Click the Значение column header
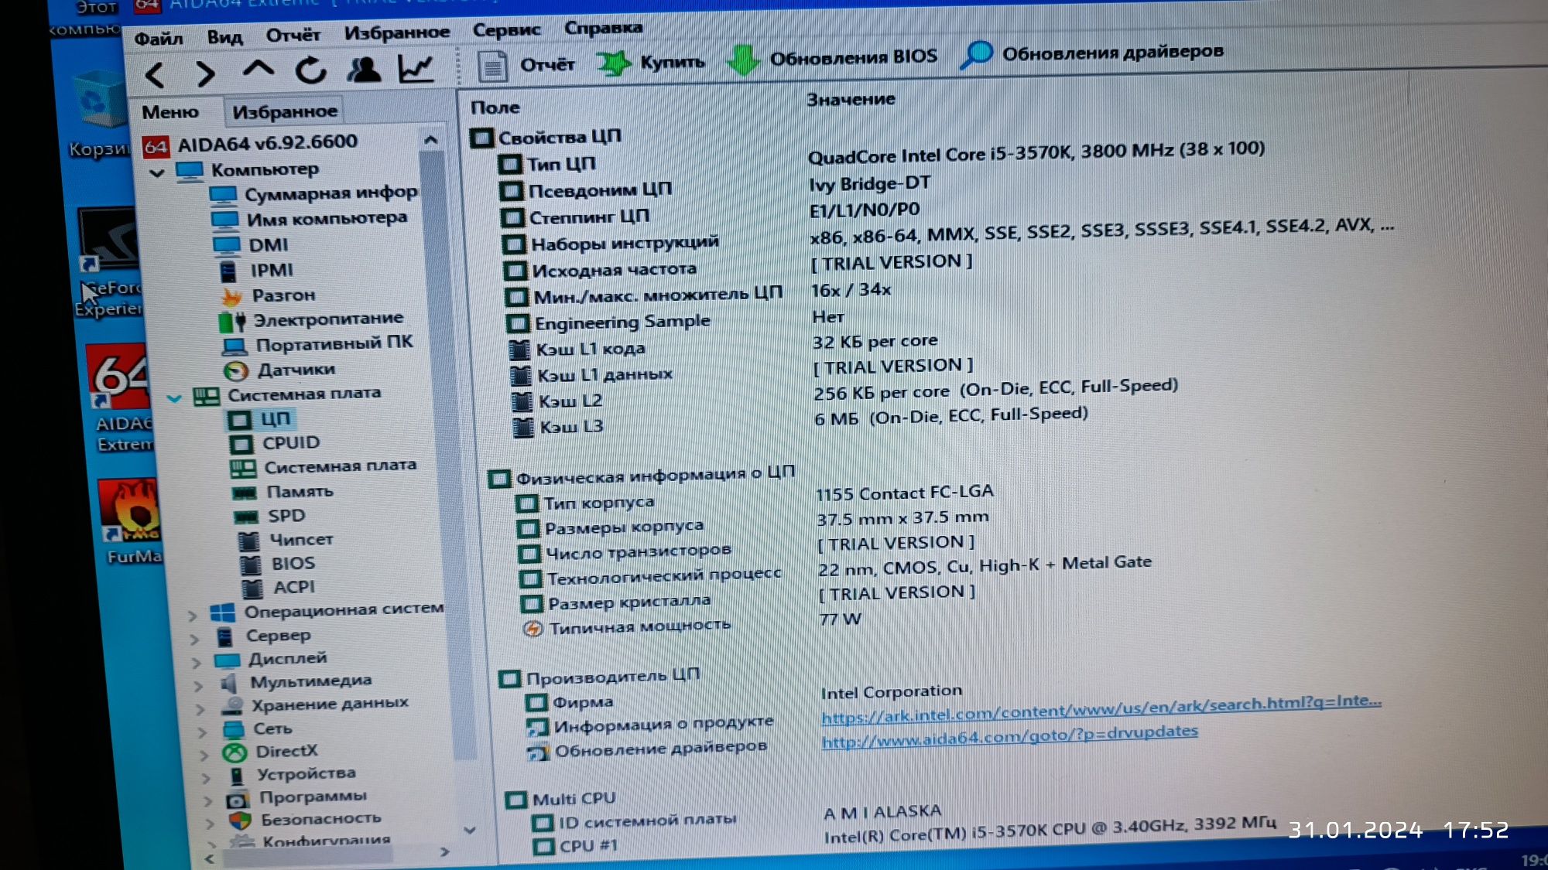Viewport: 1548px width, 870px height. tap(851, 100)
